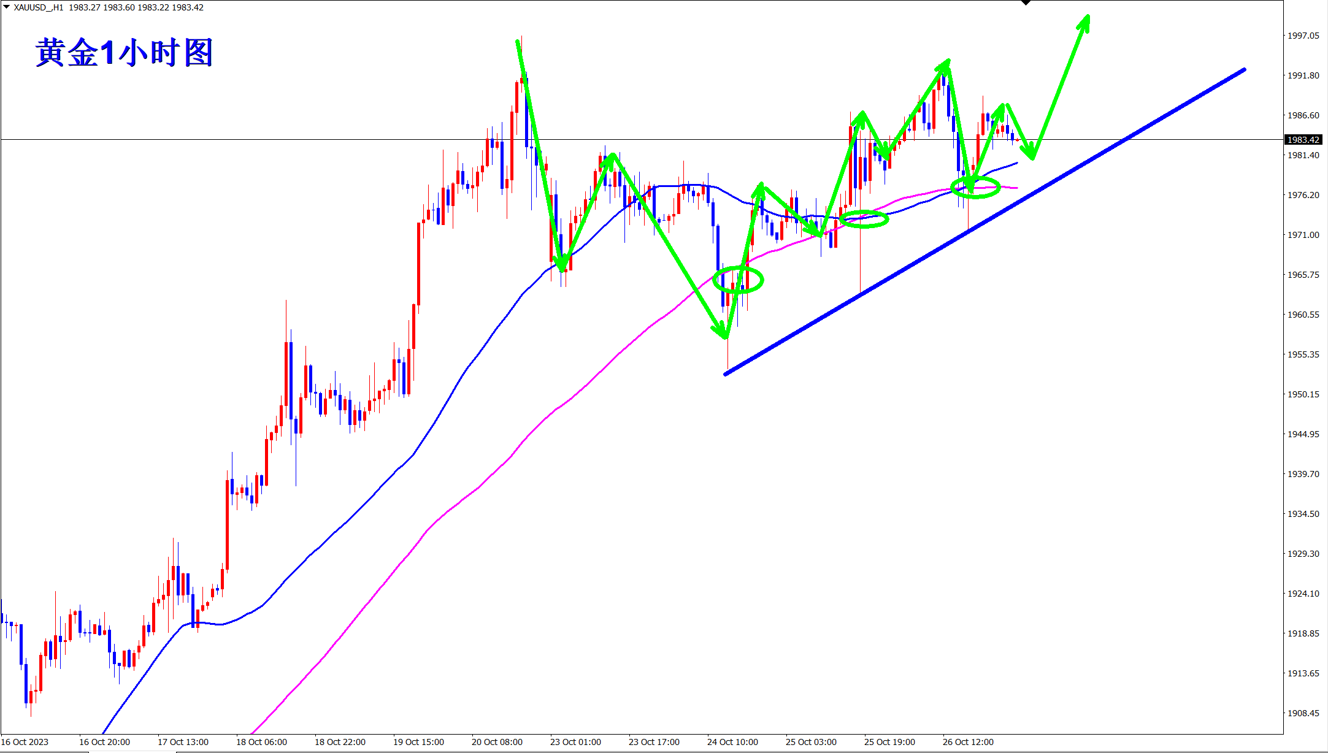This screenshot has height=753, width=1328.
Task: Click the 1908.45 price scale label
Action: click(x=1303, y=713)
